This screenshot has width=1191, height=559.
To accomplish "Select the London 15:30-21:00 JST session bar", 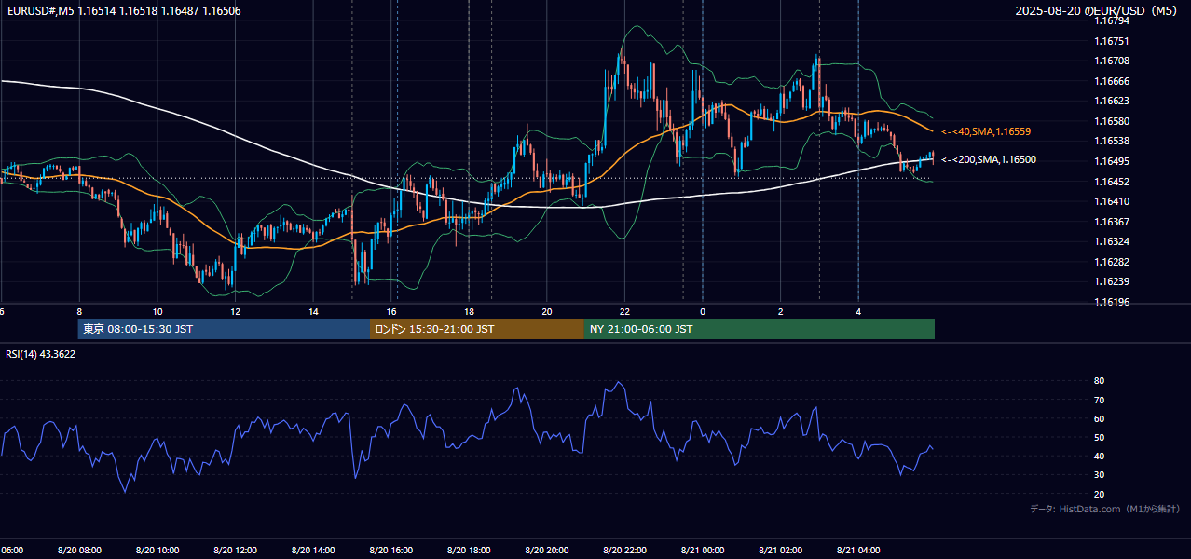I will point(477,329).
